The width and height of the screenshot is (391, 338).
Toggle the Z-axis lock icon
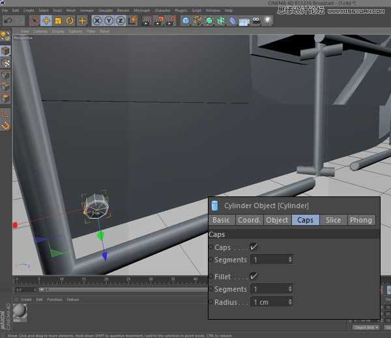[121, 21]
